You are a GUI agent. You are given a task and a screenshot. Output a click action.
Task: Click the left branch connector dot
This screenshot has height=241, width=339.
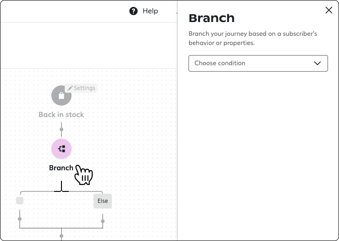pos(20,219)
